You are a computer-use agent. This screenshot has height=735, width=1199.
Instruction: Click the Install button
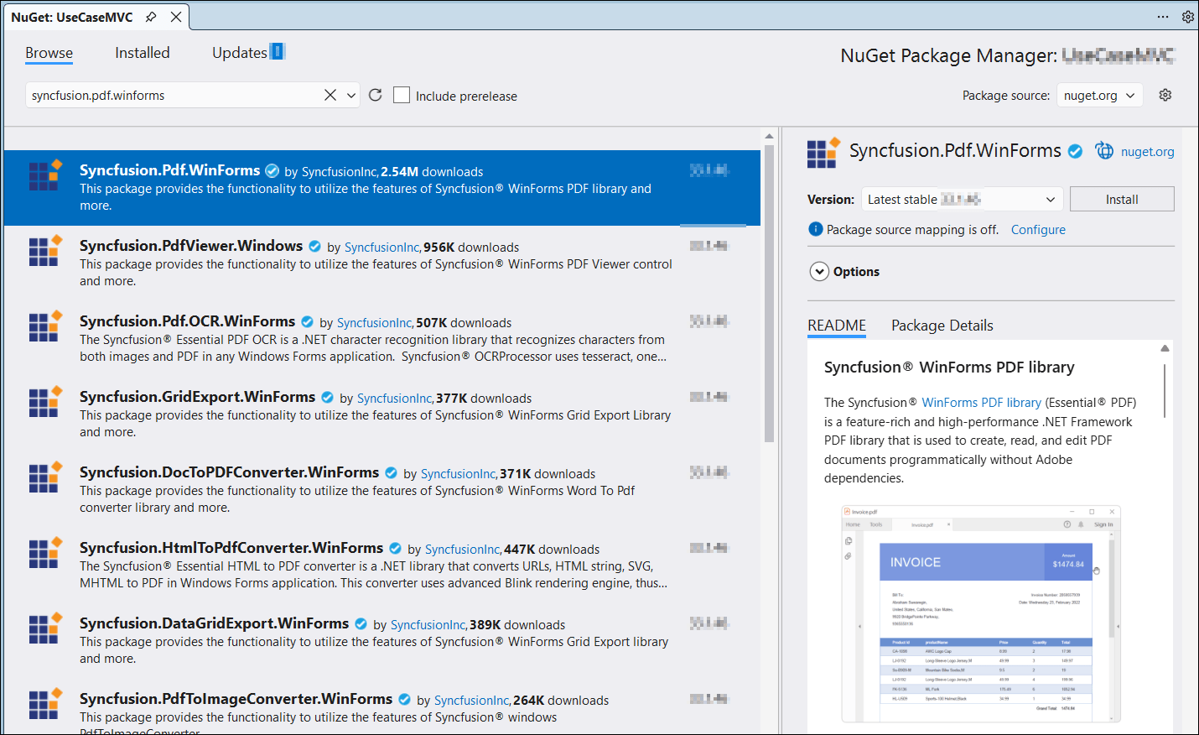(1122, 199)
